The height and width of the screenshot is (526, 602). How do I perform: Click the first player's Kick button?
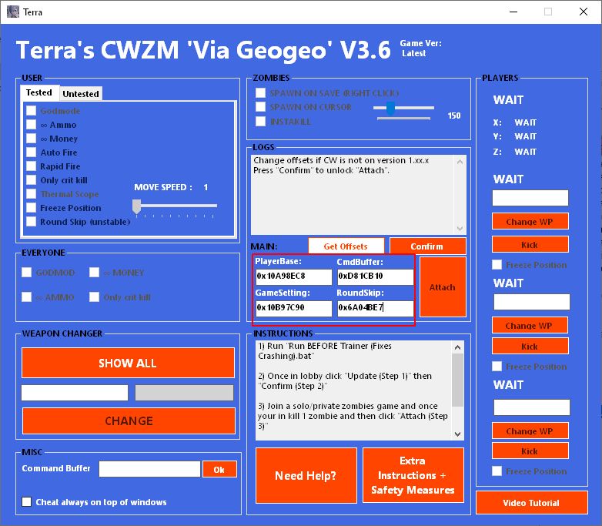click(x=530, y=244)
